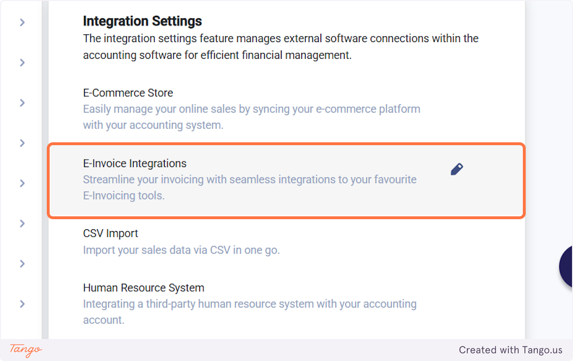
Task: Open the E-Commerce Store integration
Action: [128, 93]
